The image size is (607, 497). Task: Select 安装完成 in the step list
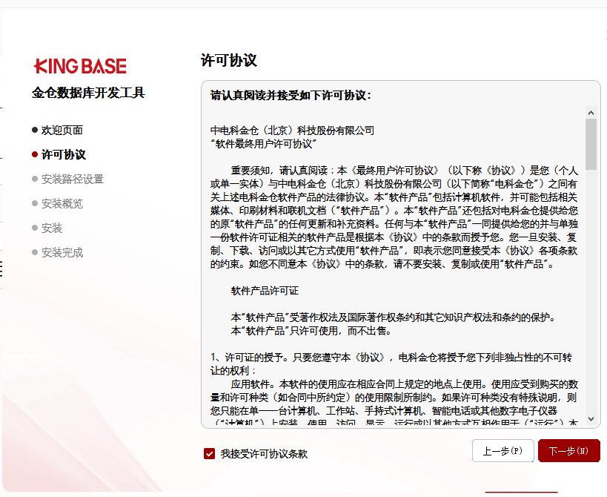(x=62, y=252)
